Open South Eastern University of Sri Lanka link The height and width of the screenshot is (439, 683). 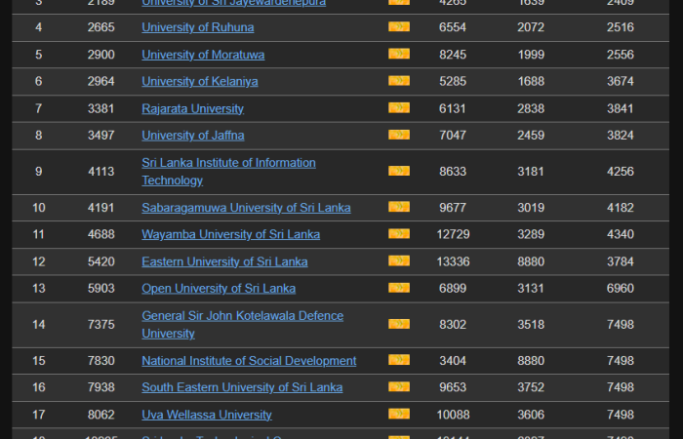(x=242, y=387)
